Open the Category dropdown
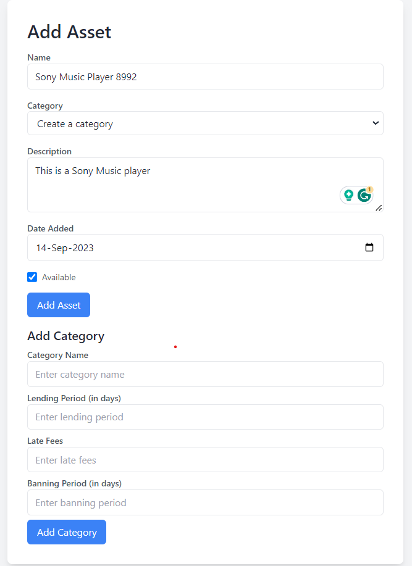The width and height of the screenshot is (412, 566). [x=205, y=123]
